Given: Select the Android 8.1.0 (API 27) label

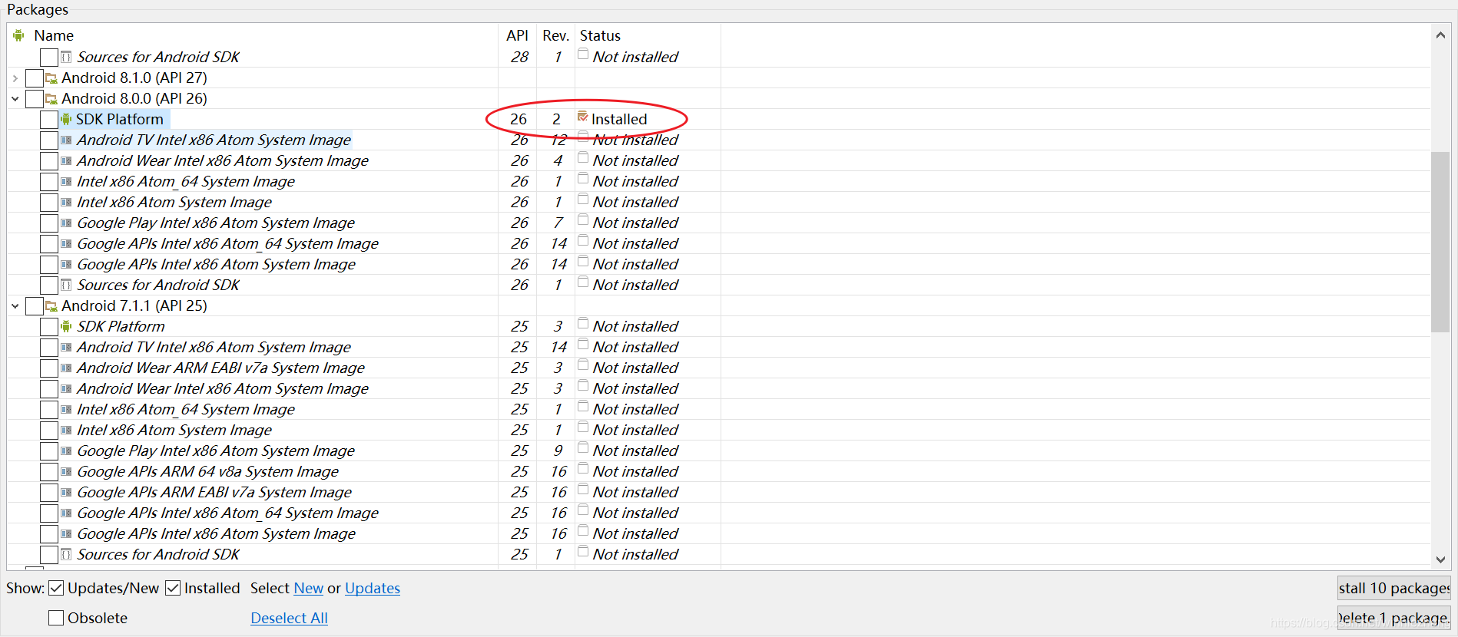Looking at the screenshot, I should [134, 78].
